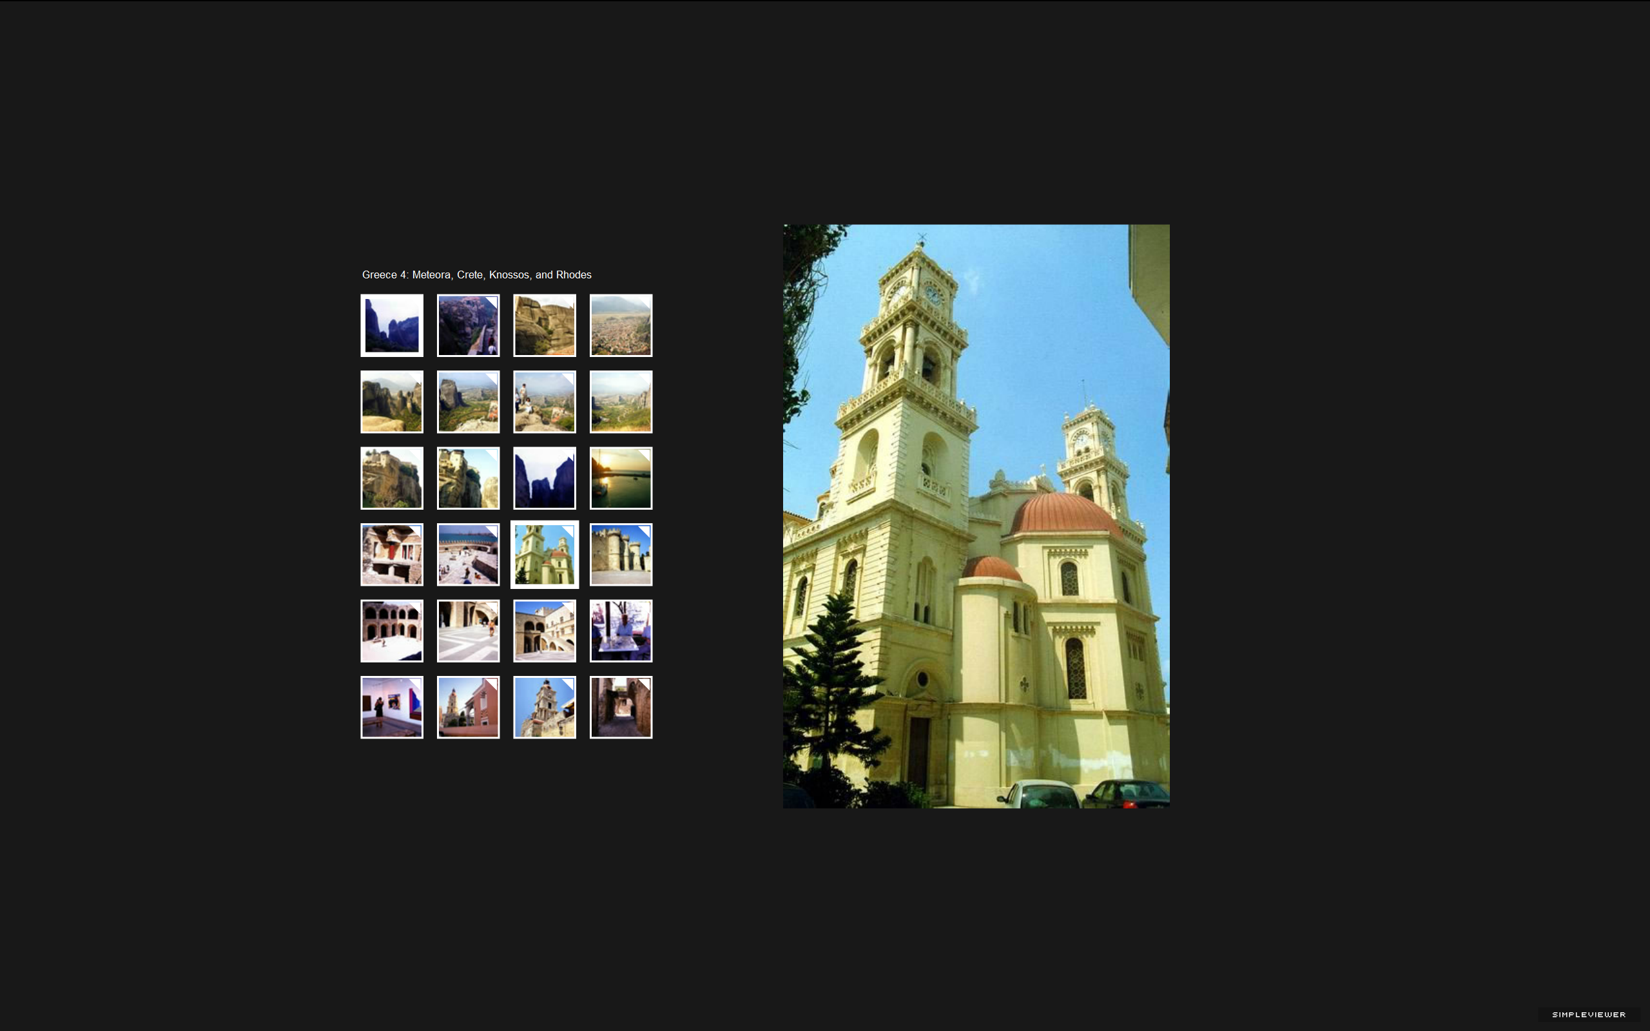
Task: Open thumbnail of man seated at café table
Action: tap(621, 631)
